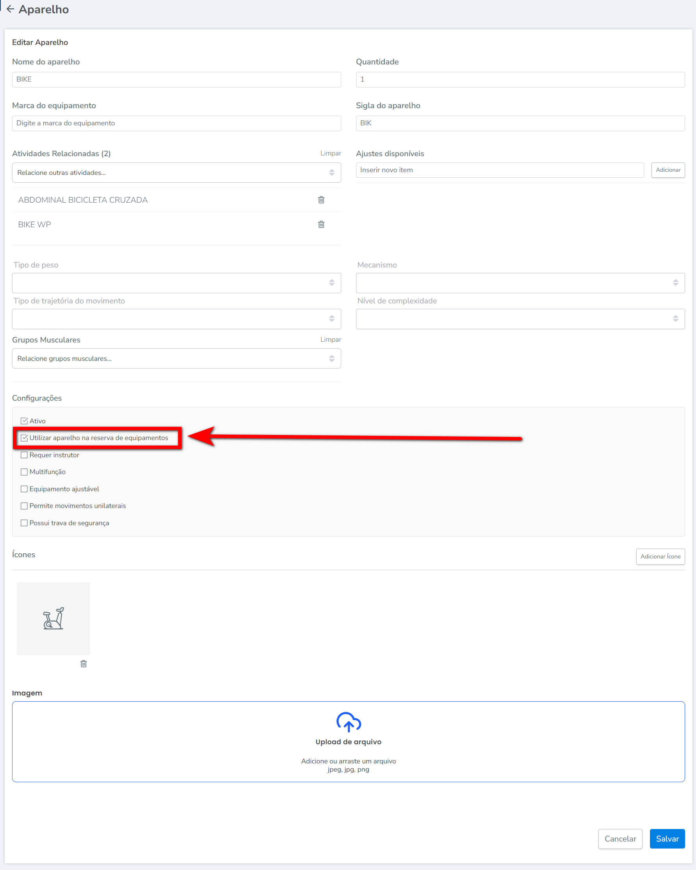Check the Multifunção option
This screenshot has width=696, height=870.
24,472
